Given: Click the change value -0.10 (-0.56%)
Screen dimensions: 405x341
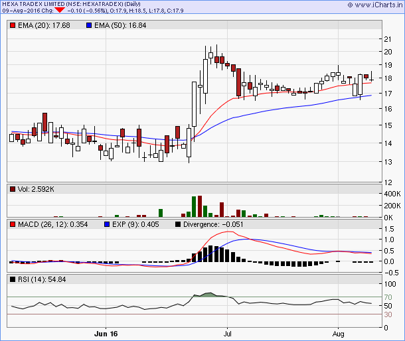Looking at the screenshot, I should [87, 11].
